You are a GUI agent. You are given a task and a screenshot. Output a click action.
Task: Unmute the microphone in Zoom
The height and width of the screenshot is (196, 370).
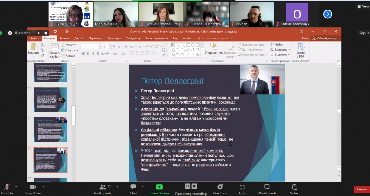7,188
